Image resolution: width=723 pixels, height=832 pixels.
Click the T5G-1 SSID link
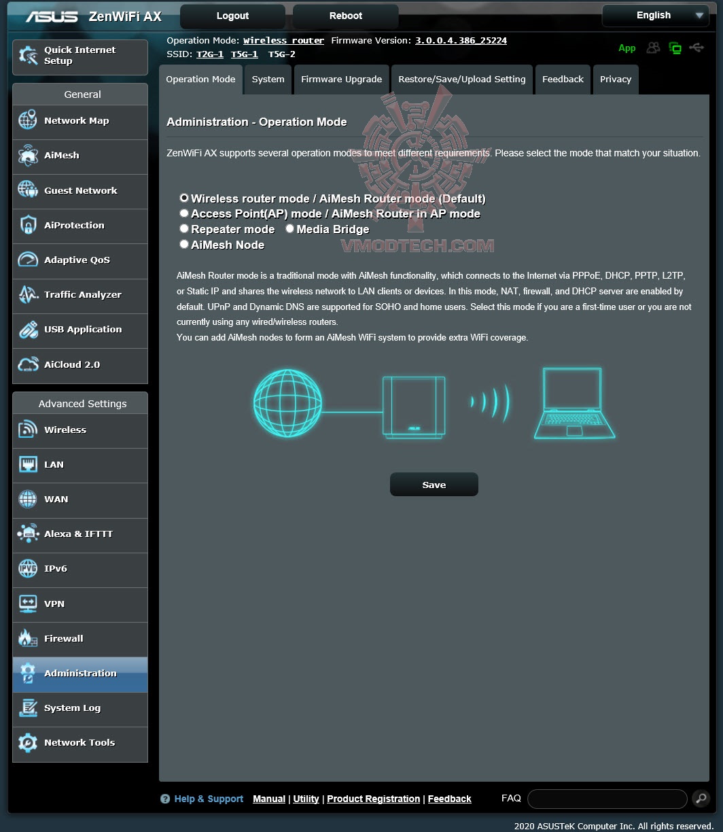tap(245, 54)
